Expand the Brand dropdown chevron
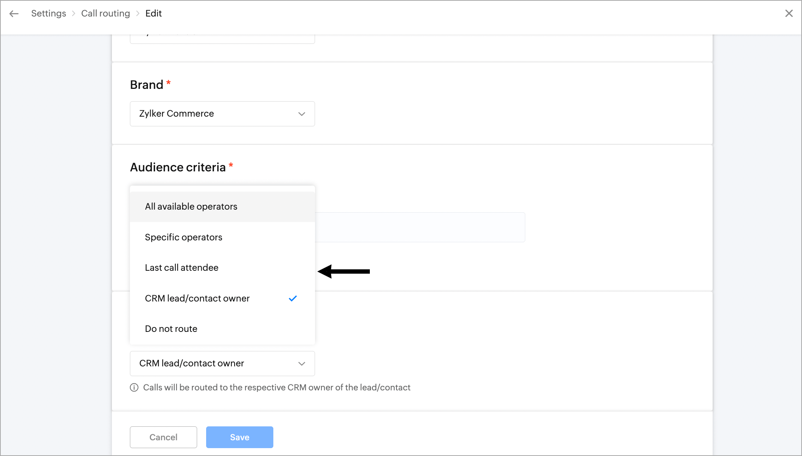 pyautogui.click(x=302, y=114)
